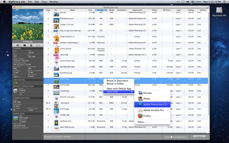Click the battery (100%) indicator

coord(196,2)
